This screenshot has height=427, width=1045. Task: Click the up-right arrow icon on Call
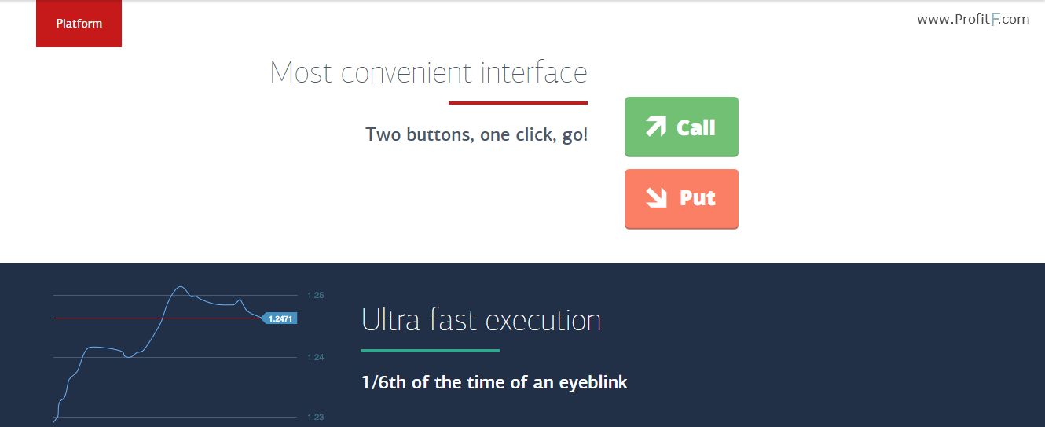coord(655,127)
